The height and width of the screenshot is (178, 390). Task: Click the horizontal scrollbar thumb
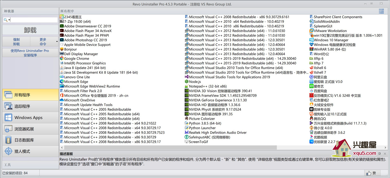click(171, 148)
